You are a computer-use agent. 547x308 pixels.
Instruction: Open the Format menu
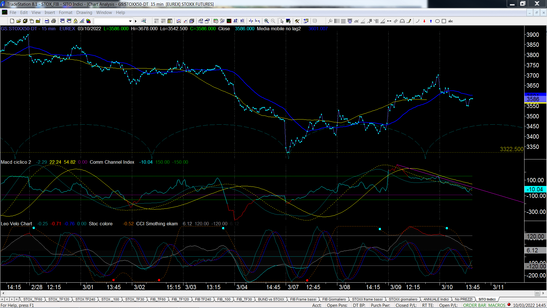pos(66,13)
